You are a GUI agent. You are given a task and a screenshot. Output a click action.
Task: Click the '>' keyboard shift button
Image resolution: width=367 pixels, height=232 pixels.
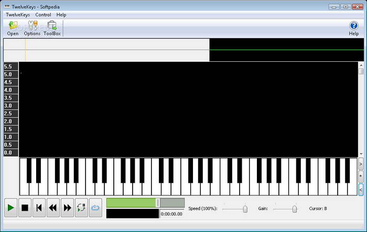tap(361, 164)
